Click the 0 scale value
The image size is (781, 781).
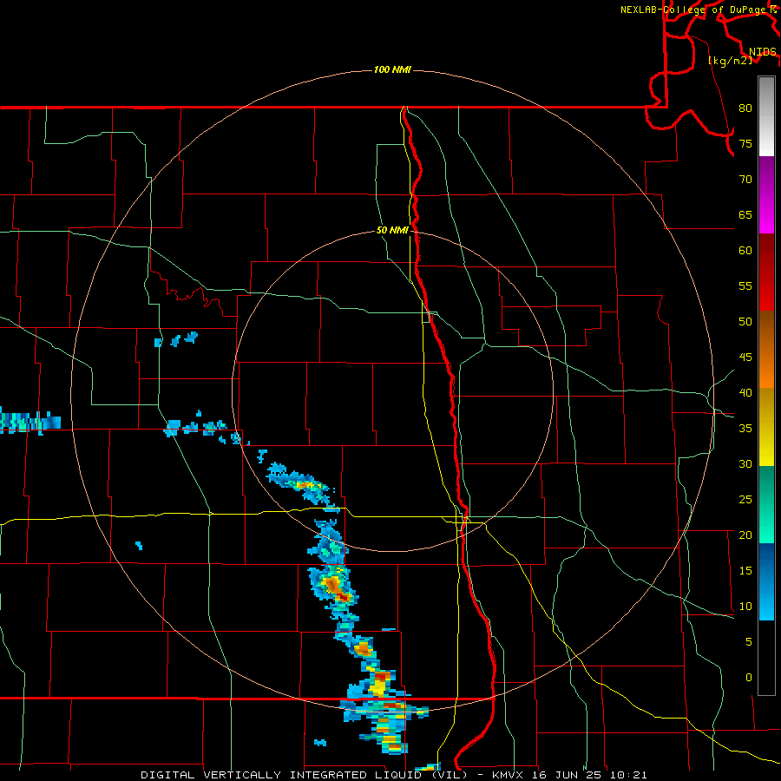[x=749, y=678]
